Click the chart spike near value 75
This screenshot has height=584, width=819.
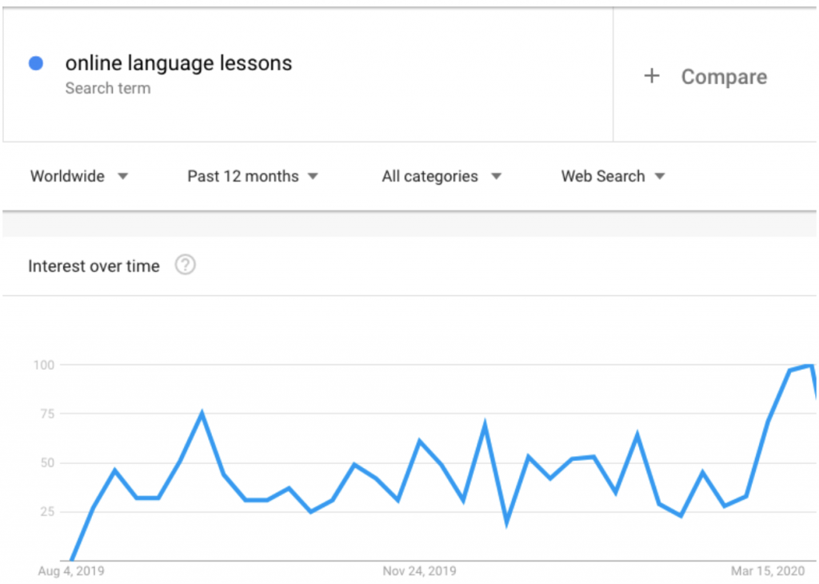(202, 414)
